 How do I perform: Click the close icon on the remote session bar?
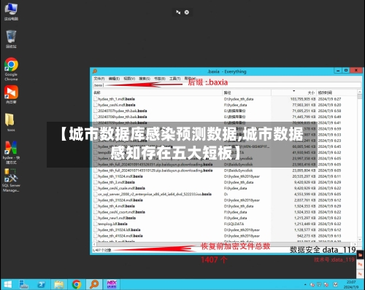(x=187, y=12)
